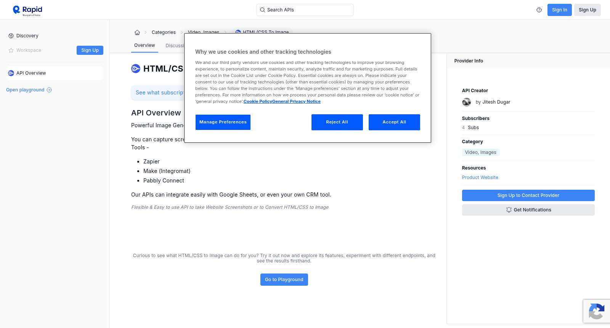Viewport: 610px width, 328px height.
Task: Click the header Sign In button
Action: tap(560, 10)
